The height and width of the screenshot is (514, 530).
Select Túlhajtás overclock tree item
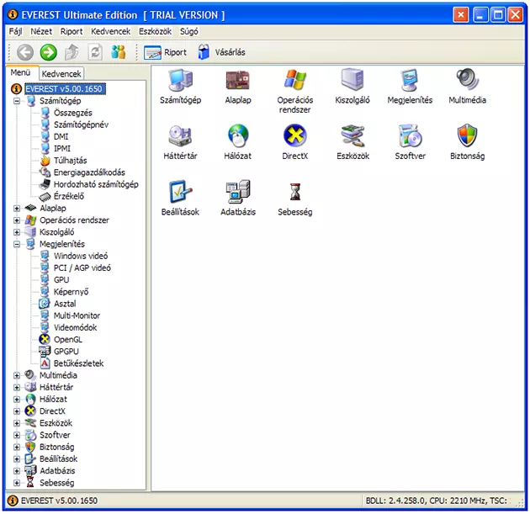pos(71,161)
